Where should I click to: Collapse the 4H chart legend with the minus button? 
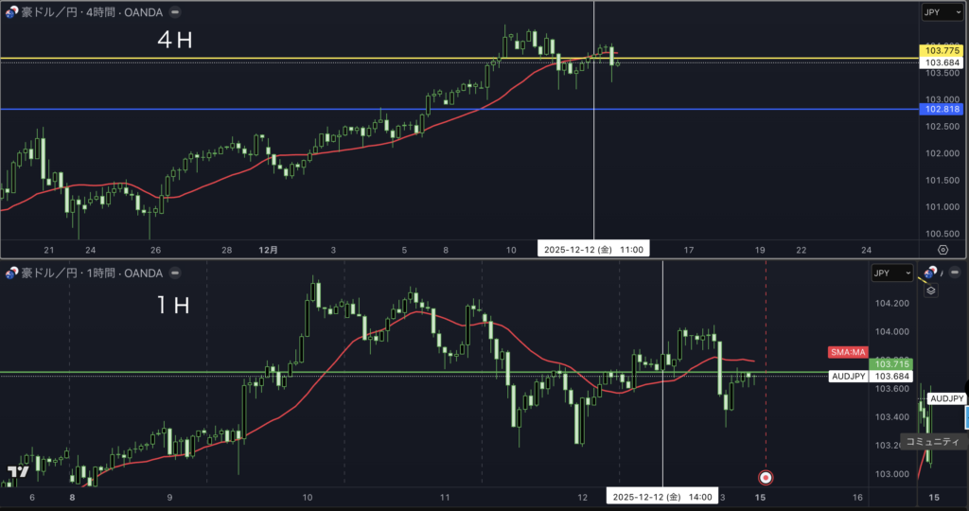click(177, 11)
